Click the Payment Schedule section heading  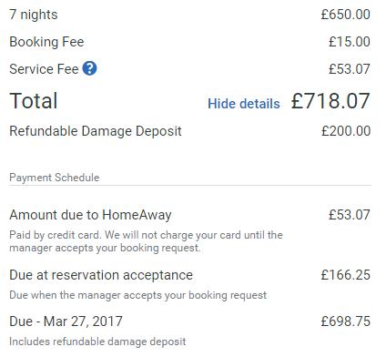tap(55, 178)
